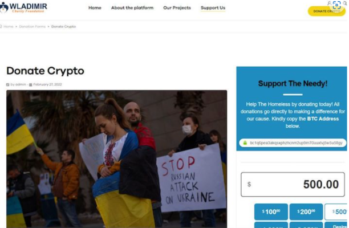
Task: Click the green lock icon beside BTC address
Action: 245,143
